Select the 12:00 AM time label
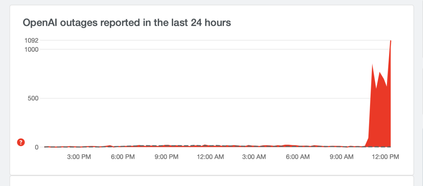Image resolution: width=423 pixels, height=186 pixels. pyautogui.click(x=210, y=157)
